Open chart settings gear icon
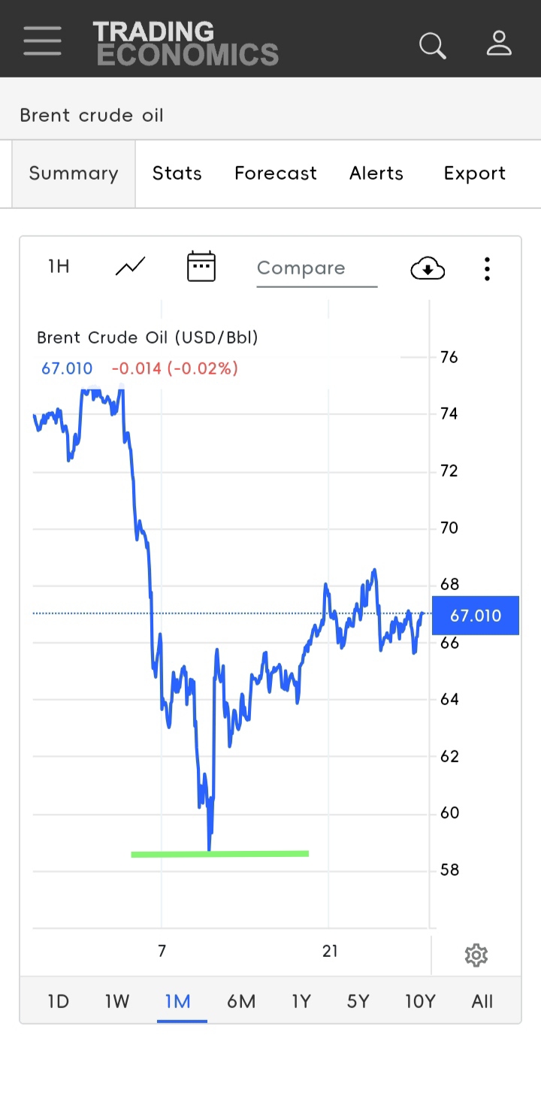The height and width of the screenshot is (1102, 541). coord(476,955)
